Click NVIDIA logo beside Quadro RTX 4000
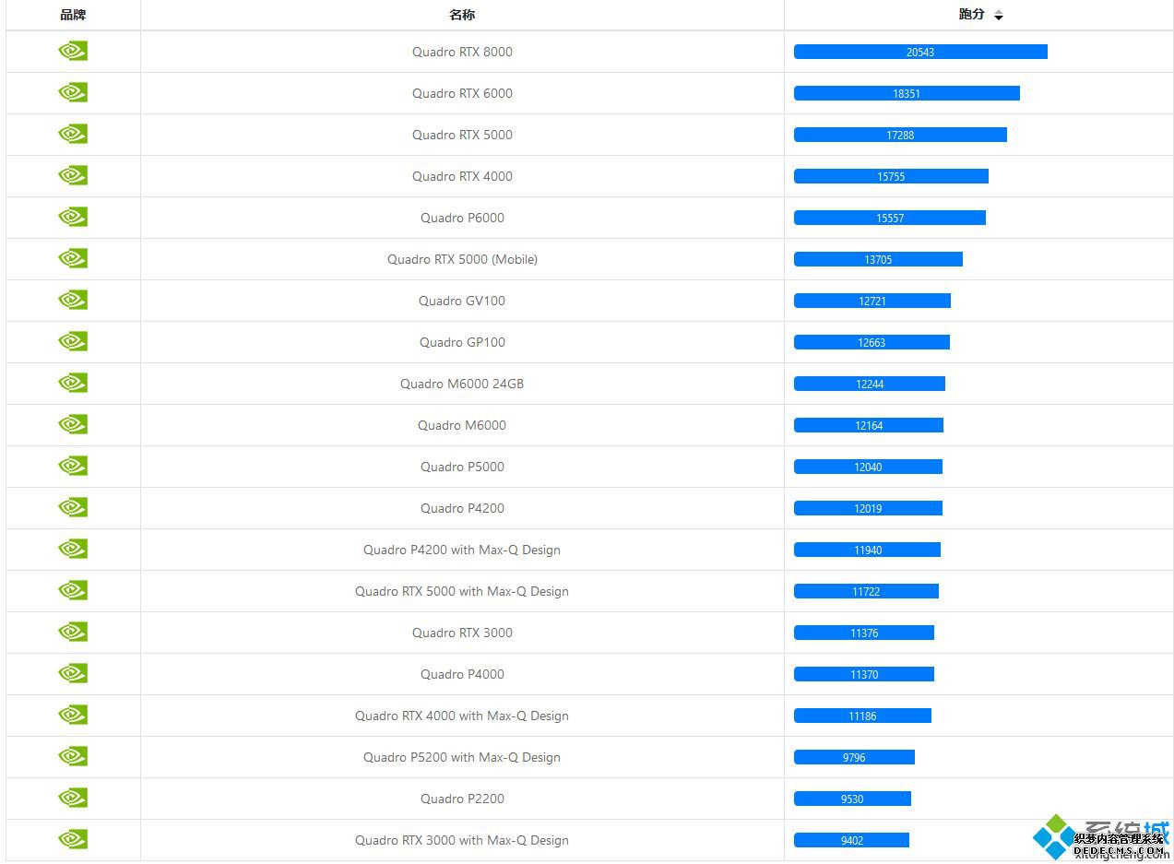This screenshot has height=864, width=1174. (x=73, y=175)
